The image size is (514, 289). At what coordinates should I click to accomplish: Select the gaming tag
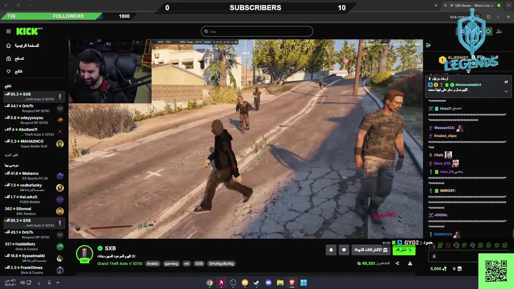171,264
